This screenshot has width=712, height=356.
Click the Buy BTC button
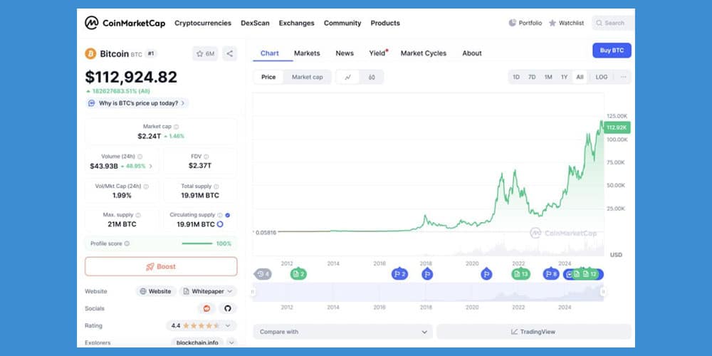click(612, 51)
